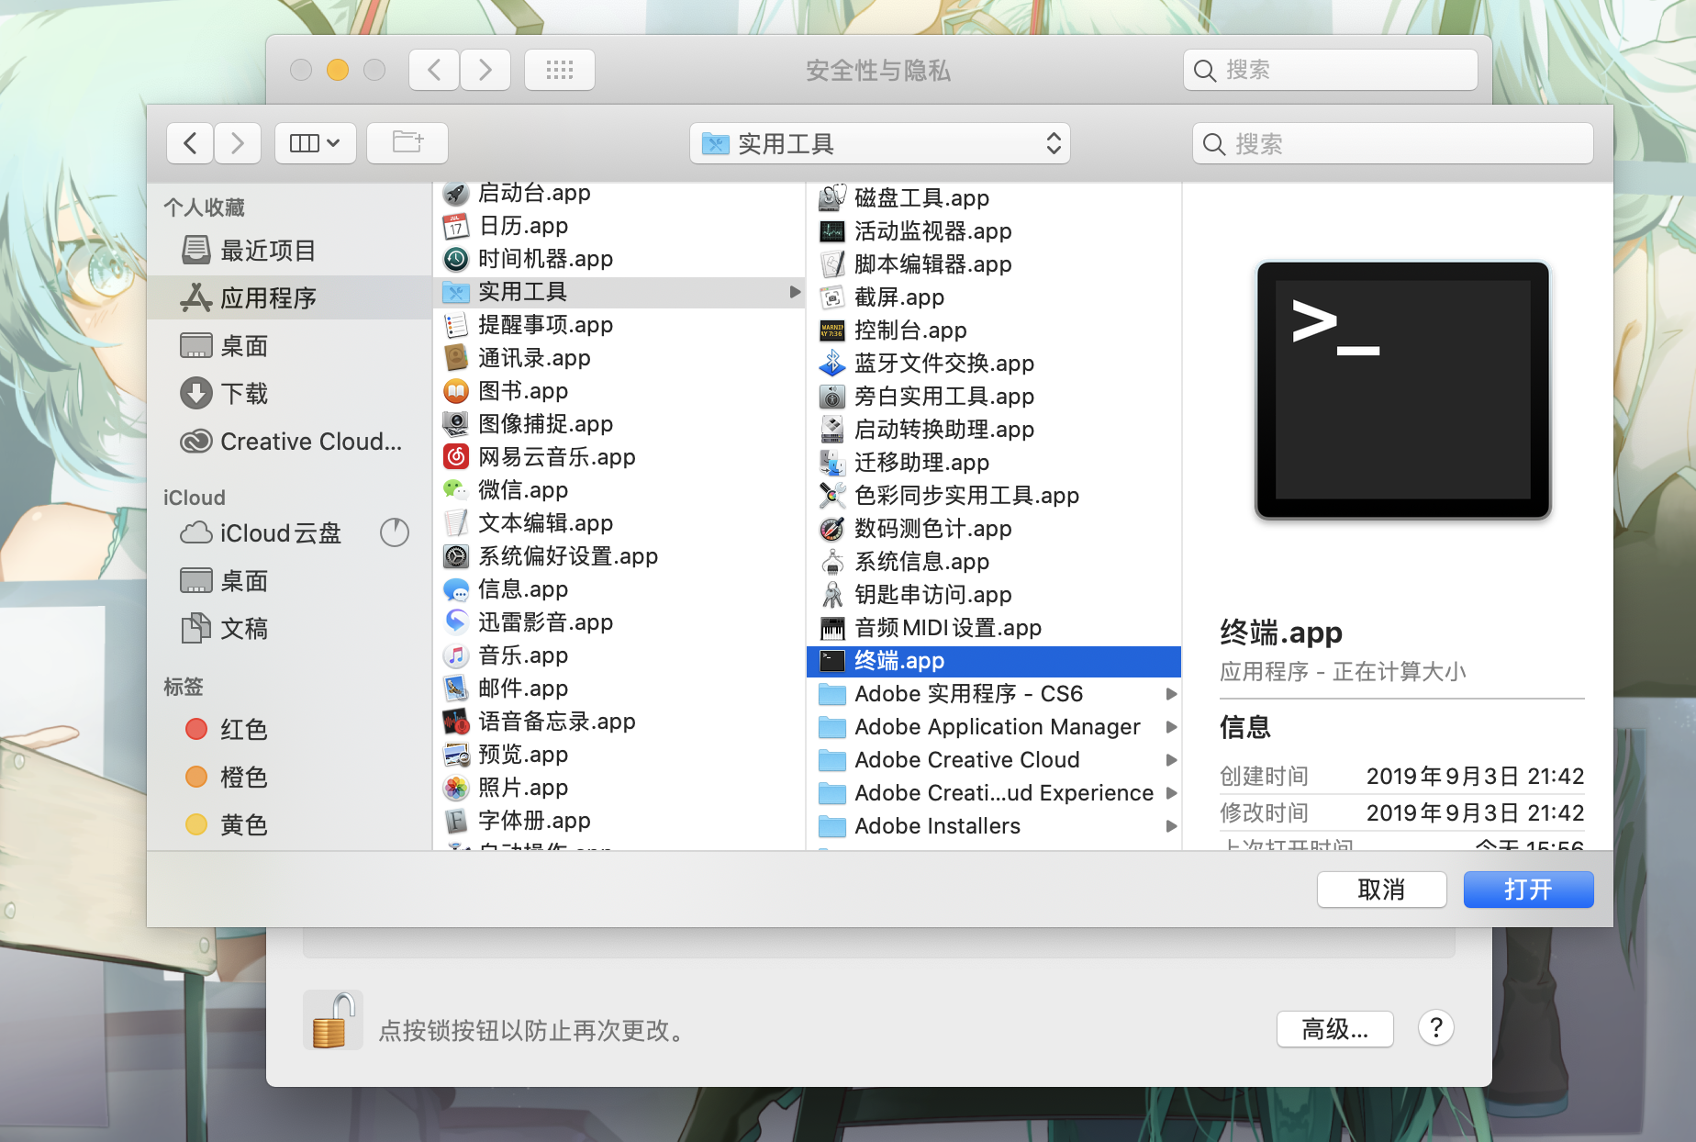Click the Script Editor icon 脚本编辑器.app
This screenshot has width=1696, height=1142.
pyautogui.click(x=832, y=264)
